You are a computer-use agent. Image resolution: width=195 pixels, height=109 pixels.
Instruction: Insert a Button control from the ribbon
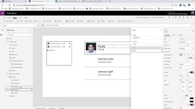click(x=28, y=21)
